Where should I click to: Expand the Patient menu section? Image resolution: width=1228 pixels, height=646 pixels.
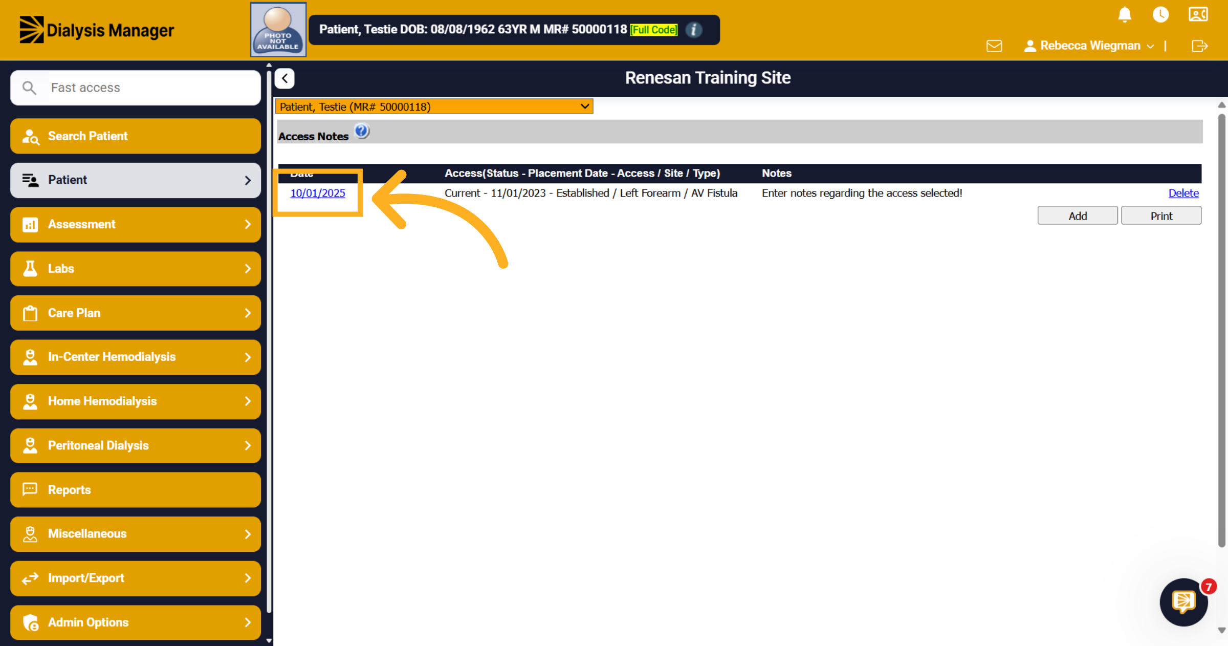pos(136,180)
